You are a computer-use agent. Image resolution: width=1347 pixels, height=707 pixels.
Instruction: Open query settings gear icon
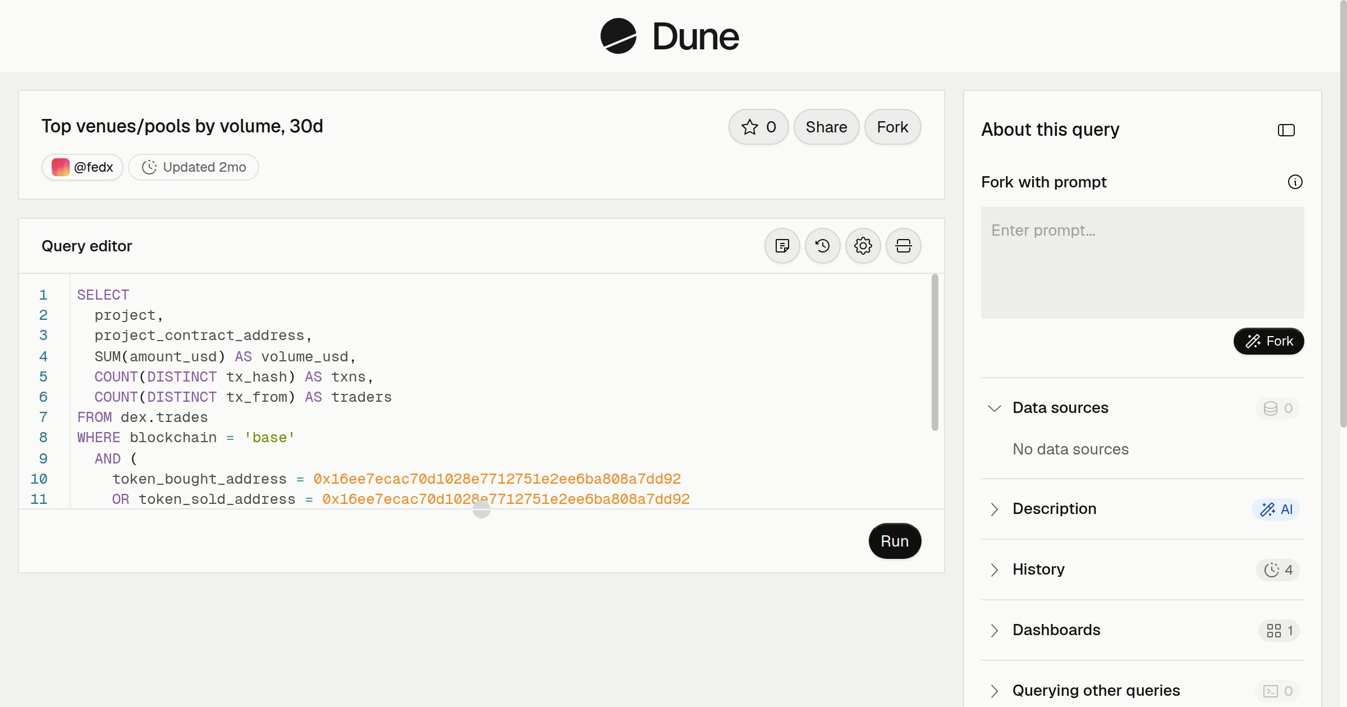pos(863,246)
